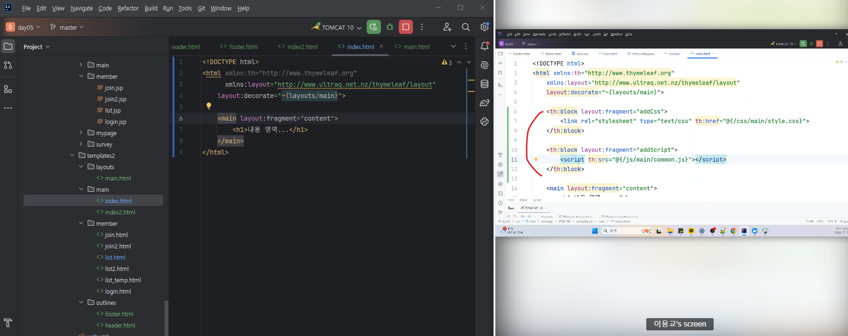Open the Notifications bell in right sidebar
Image resolution: width=848 pixels, height=336 pixels.
point(485,46)
